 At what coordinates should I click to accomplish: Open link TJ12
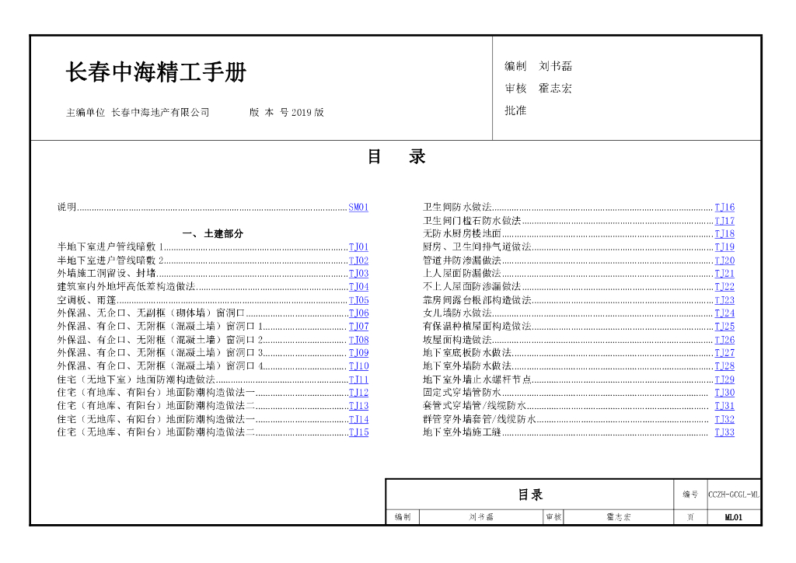tap(358, 393)
